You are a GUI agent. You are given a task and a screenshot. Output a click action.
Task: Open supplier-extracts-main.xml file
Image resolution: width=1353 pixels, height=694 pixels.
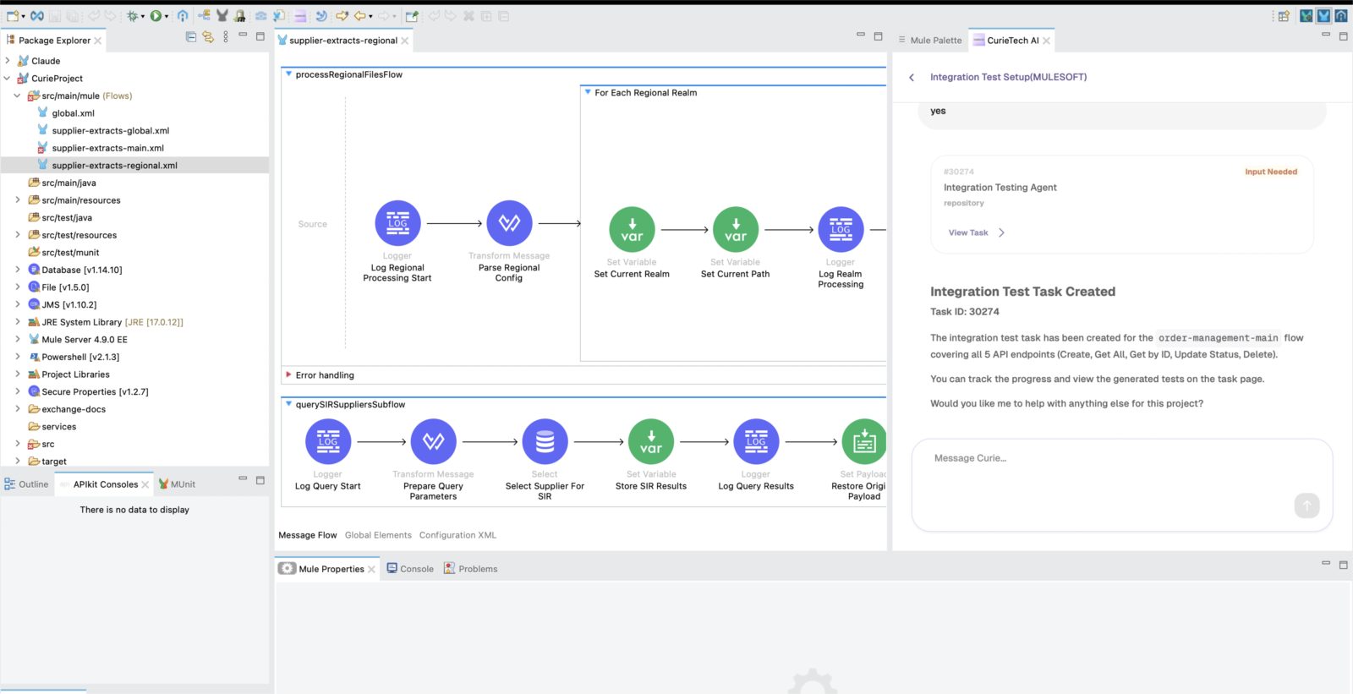click(x=107, y=148)
